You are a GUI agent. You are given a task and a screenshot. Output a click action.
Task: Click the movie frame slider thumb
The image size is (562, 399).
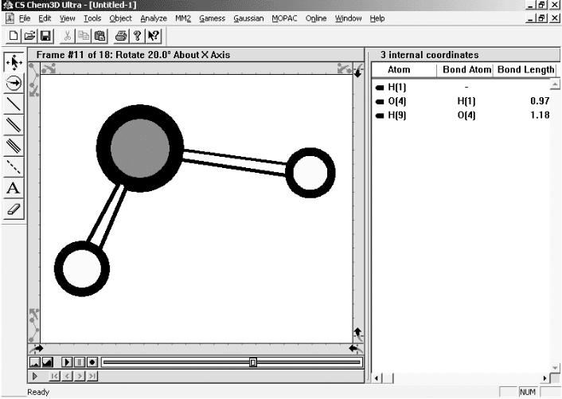click(x=252, y=362)
